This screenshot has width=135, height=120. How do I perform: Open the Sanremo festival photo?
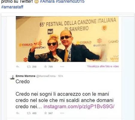[x=67, y=39]
